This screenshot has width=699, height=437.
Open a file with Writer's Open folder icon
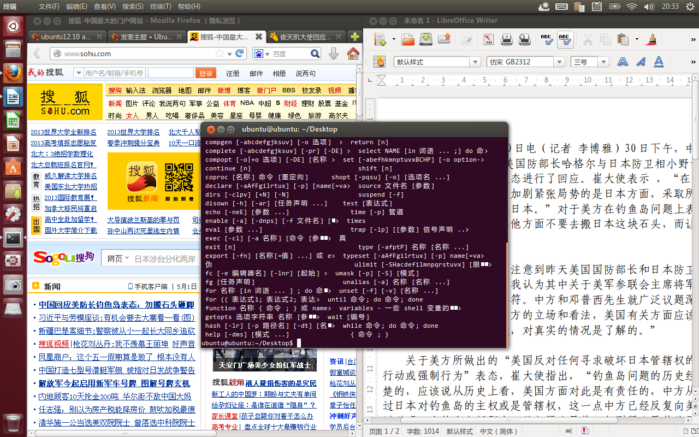point(408,39)
